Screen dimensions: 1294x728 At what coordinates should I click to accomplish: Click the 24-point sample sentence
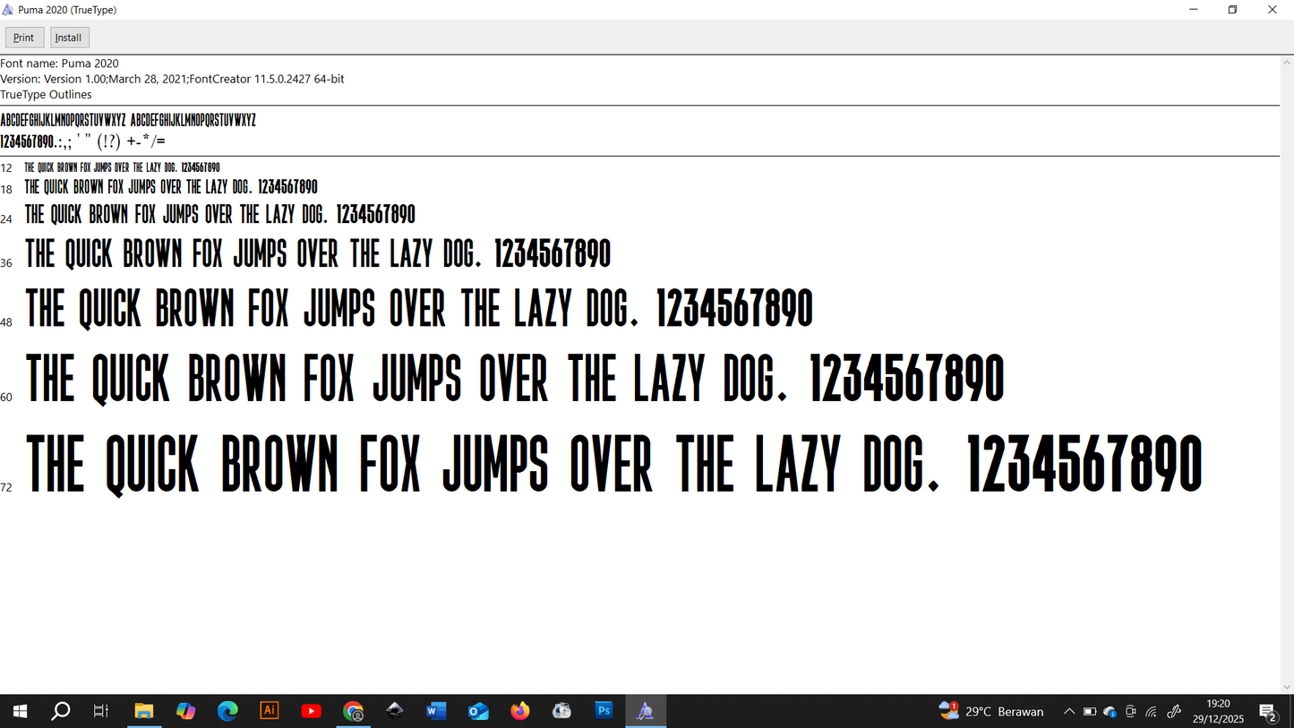[x=219, y=215]
